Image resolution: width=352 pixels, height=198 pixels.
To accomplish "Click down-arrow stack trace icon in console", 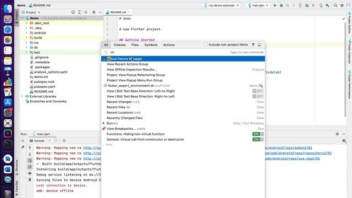I will pos(30,154).
